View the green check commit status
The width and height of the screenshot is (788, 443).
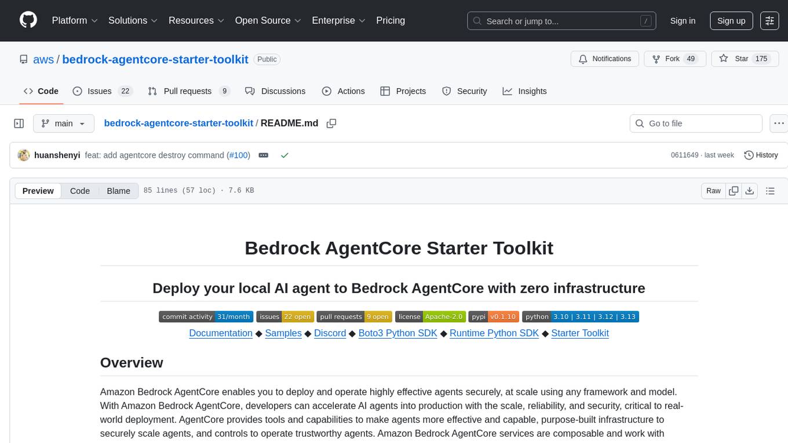[x=284, y=155]
